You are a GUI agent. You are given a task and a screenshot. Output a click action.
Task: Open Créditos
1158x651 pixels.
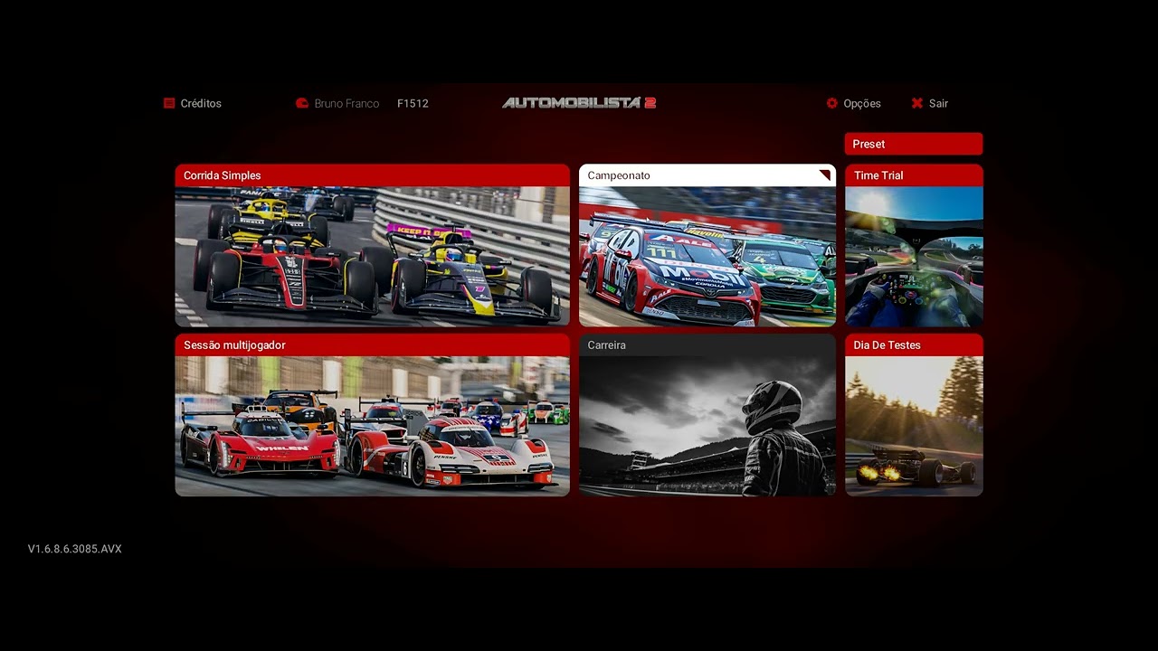click(x=201, y=103)
